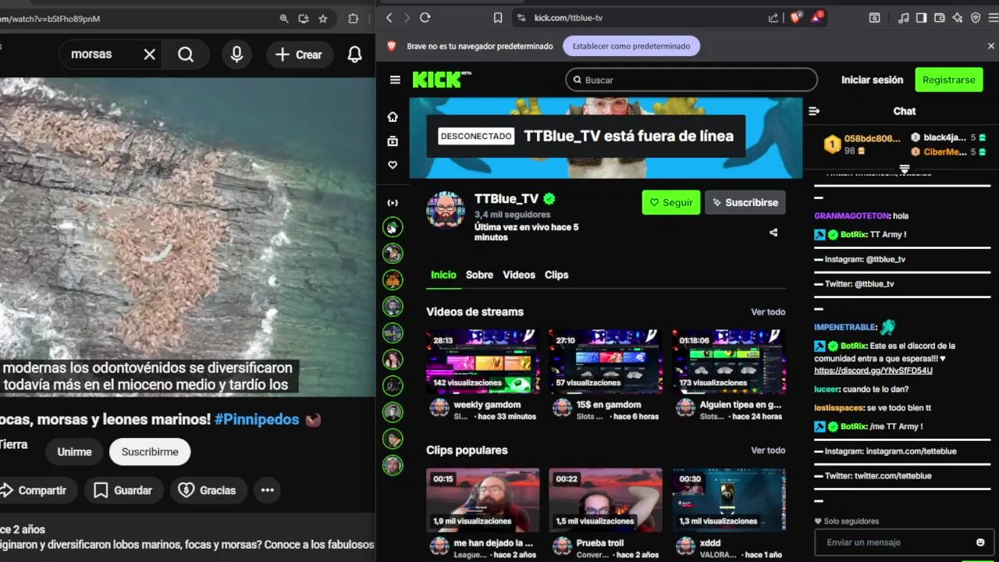The width and height of the screenshot is (999, 562).
Task: Open Brave Shields lion icon
Action: 795,17
